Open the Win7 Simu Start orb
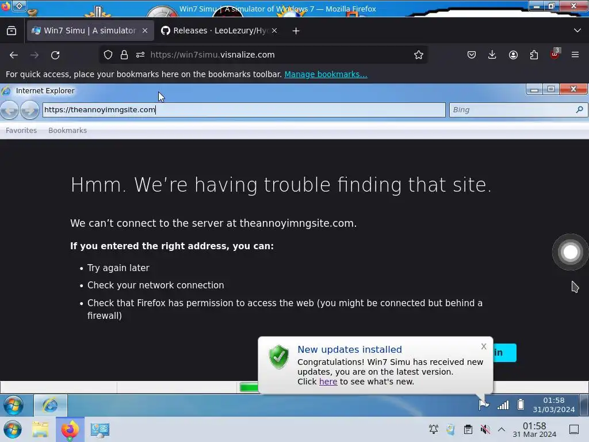The height and width of the screenshot is (442, 589). click(x=13, y=406)
